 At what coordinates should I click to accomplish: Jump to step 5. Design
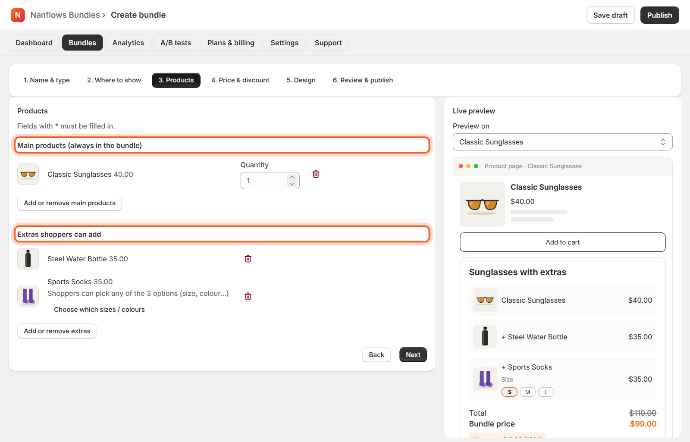301,80
